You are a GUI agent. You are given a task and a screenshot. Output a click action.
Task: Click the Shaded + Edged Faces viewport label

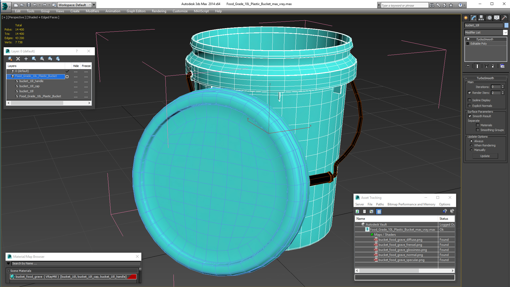(43, 17)
